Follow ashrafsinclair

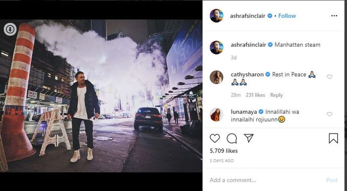[x=287, y=16]
